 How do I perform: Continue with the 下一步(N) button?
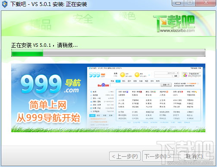[158, 156]
